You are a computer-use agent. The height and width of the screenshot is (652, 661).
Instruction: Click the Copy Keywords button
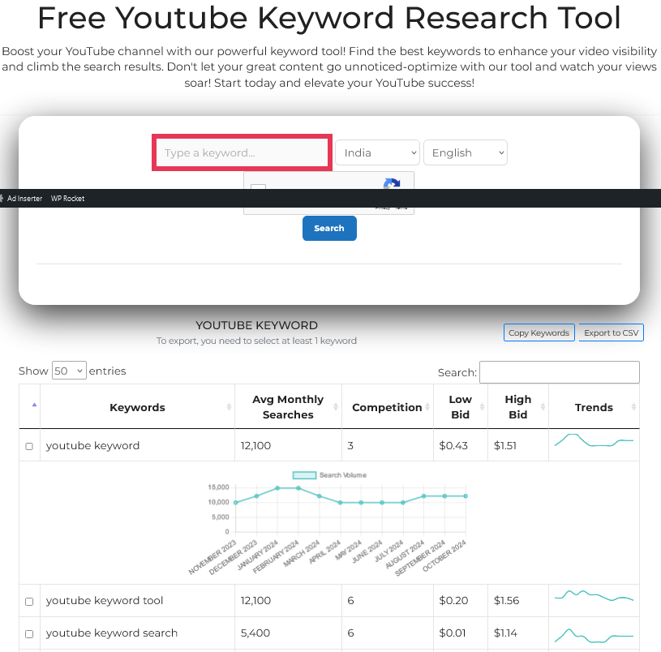pos(539,332)
